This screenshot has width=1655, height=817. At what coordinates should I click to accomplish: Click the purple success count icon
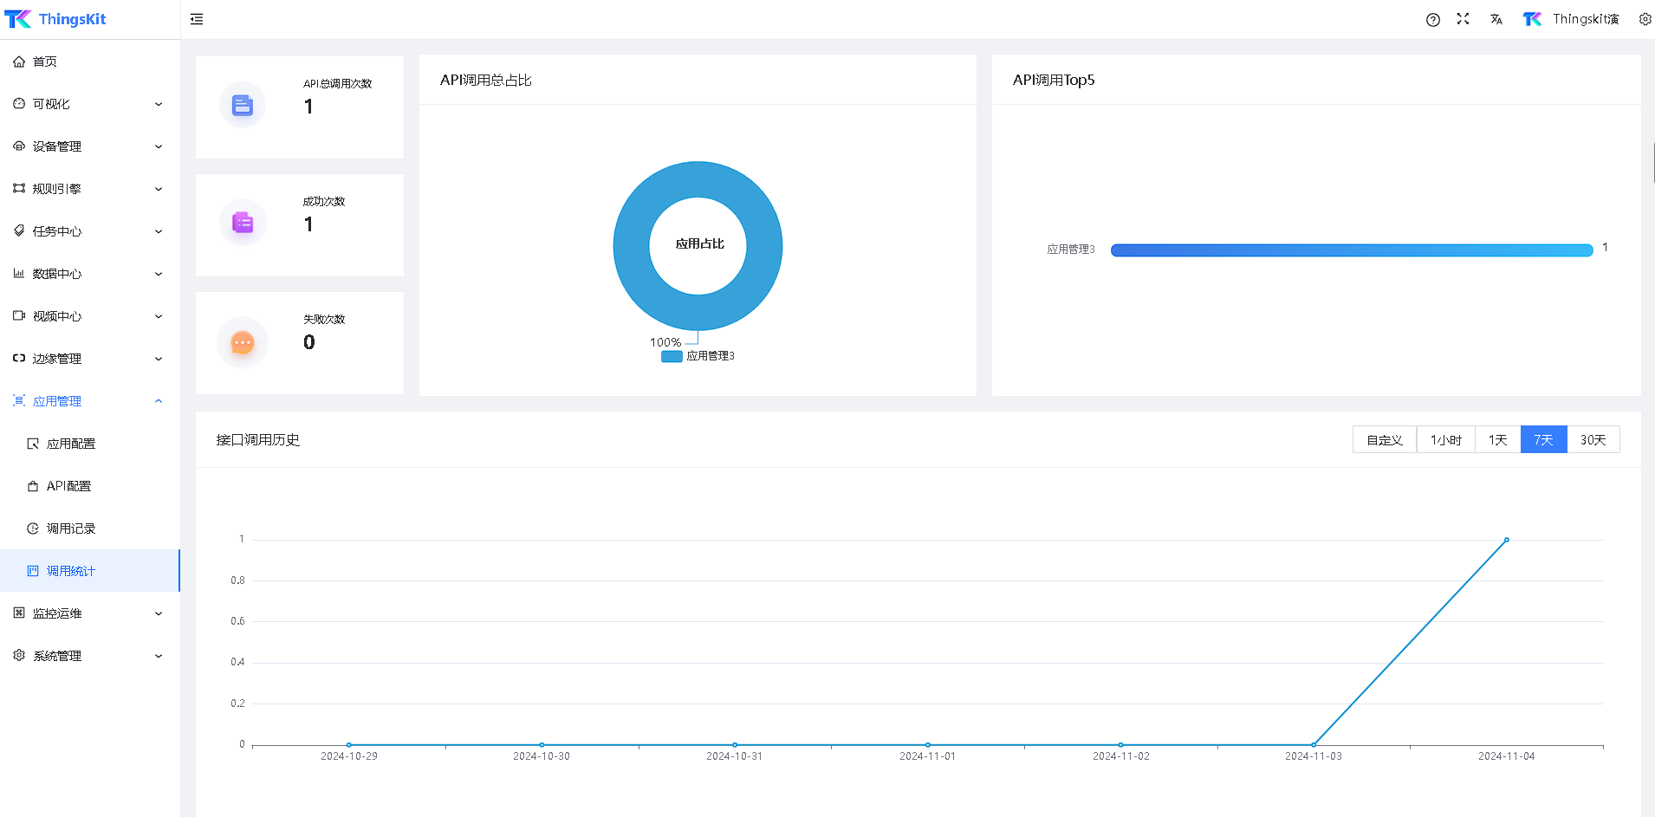[x=243, y=224]
